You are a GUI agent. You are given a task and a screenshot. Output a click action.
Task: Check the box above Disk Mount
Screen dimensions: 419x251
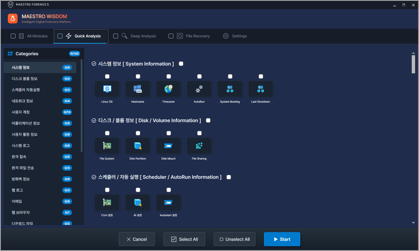point(169,133)
